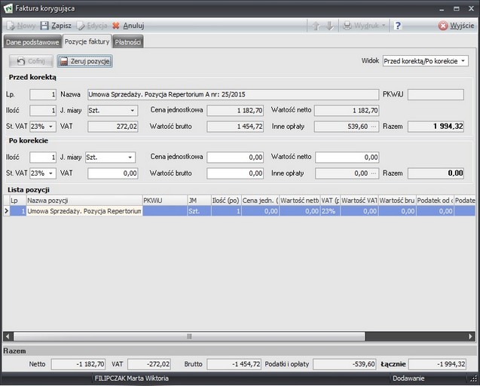Click the horizontal scrollbar of the positions list
480x386 pixels.
pyautogui.click(x=190, y=336)
